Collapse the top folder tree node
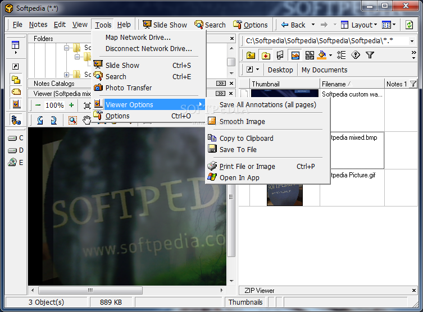 [x=66, y=48]
